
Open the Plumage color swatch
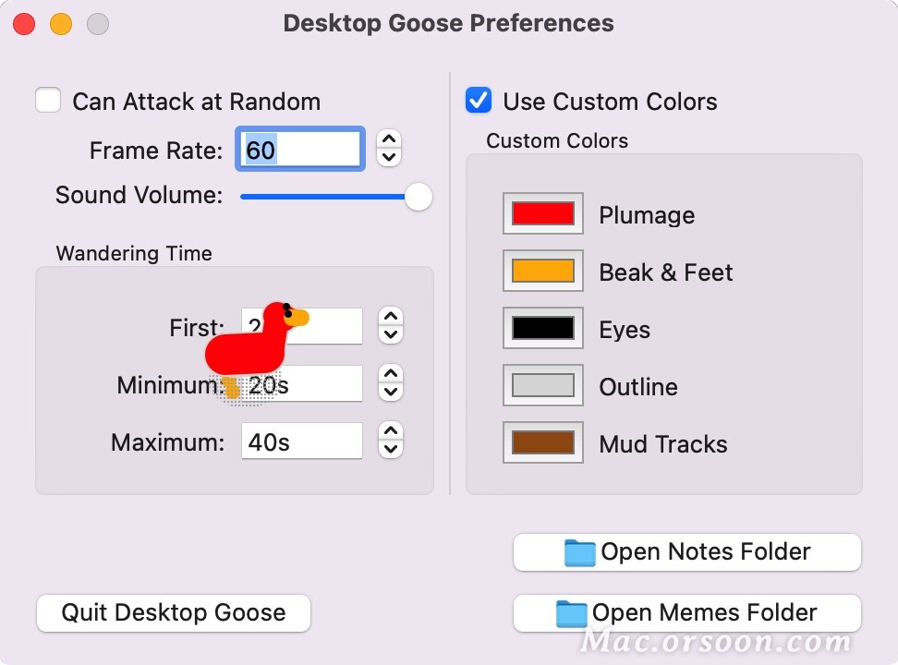point(542,213)
